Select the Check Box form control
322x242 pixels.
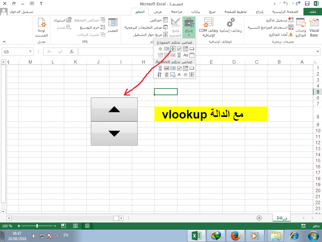pyautogui.click(x=179, y=49)
